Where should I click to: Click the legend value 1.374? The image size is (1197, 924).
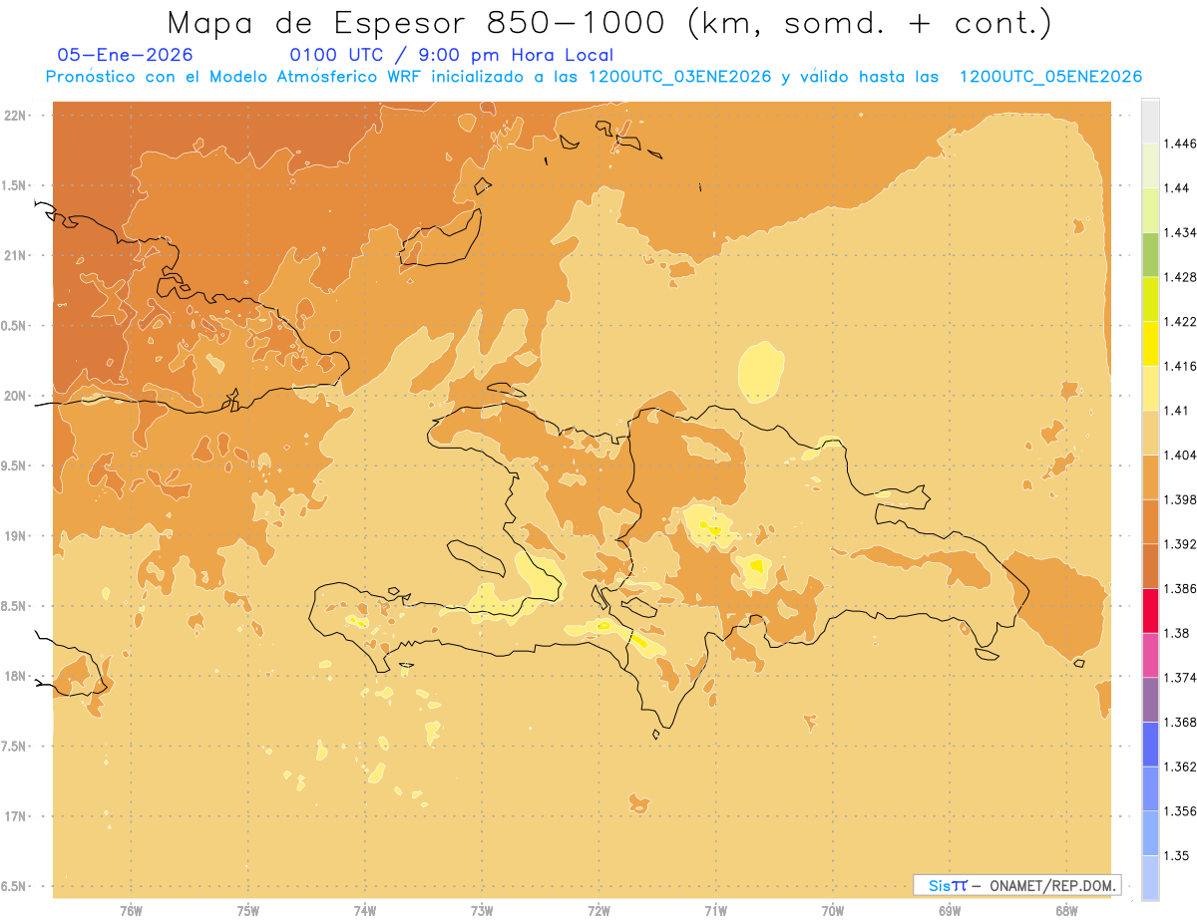pos(1179,678)
